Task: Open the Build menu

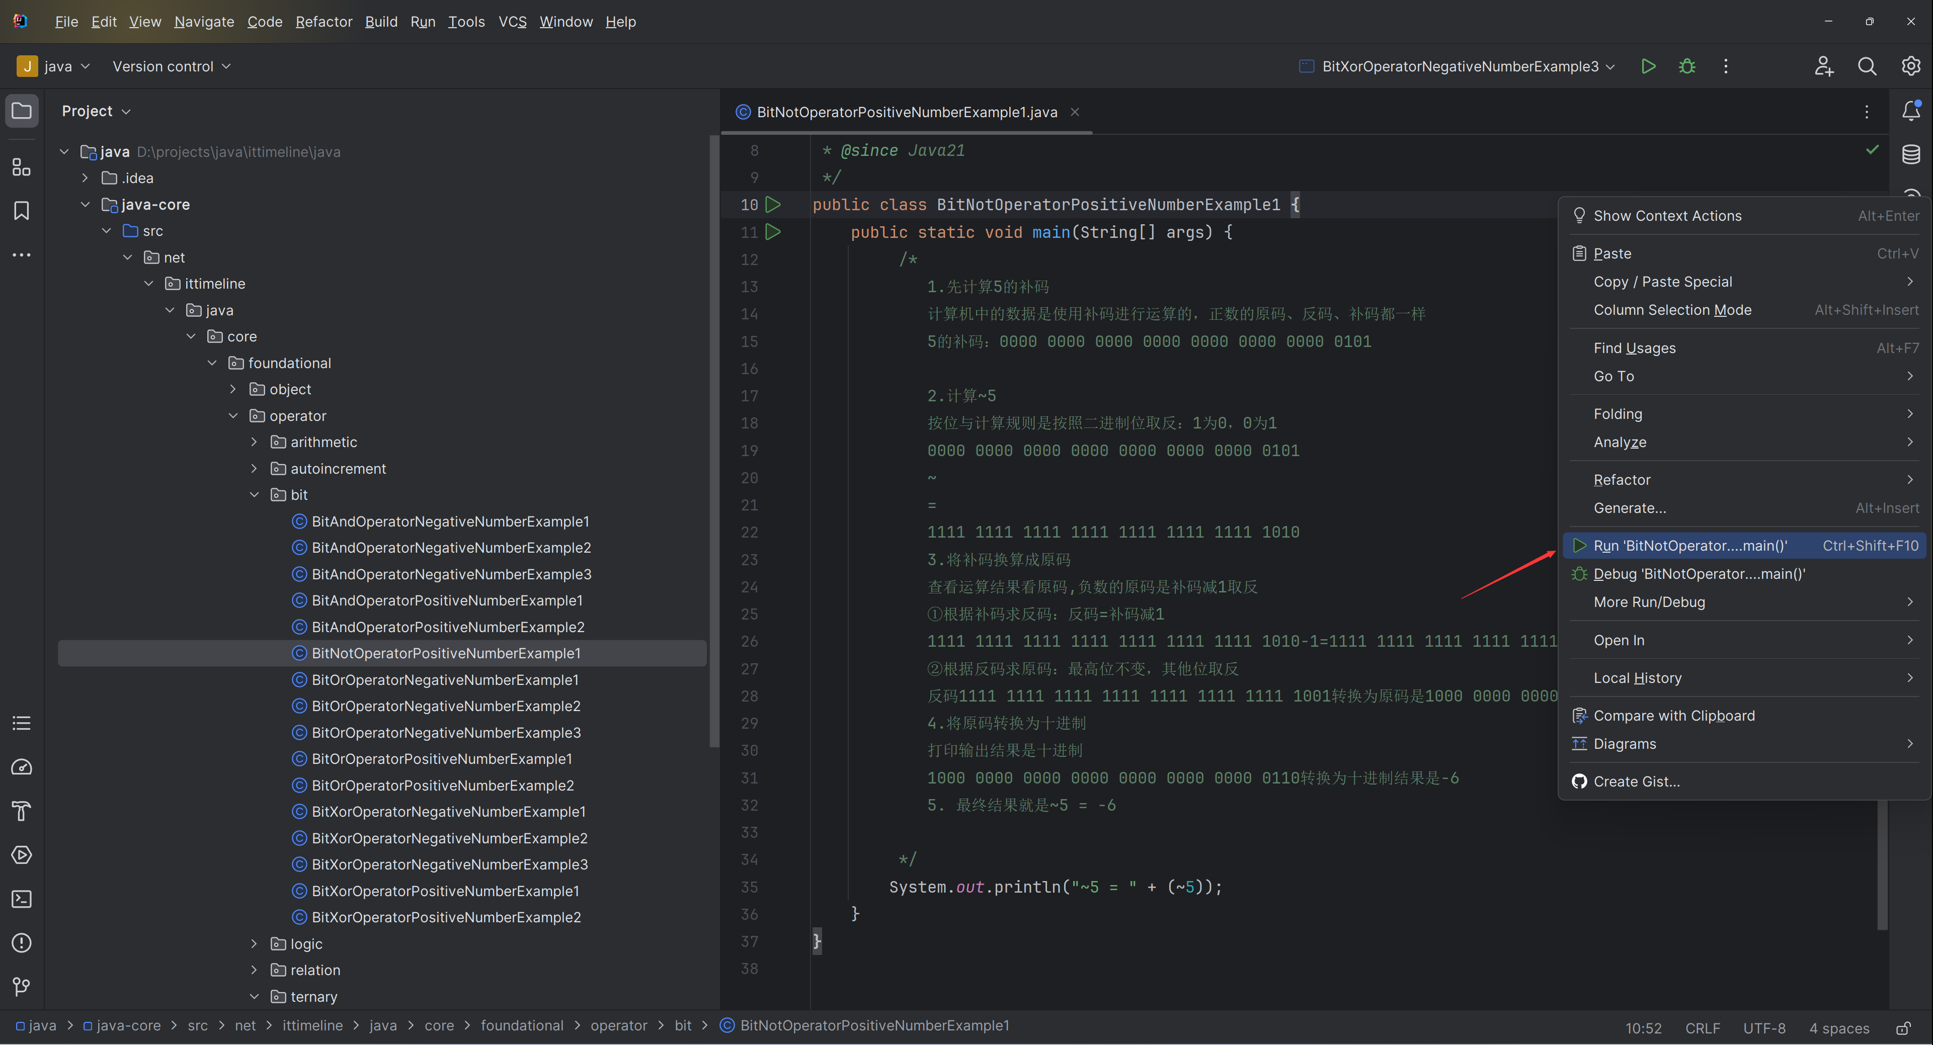Action: click(381, 22)
